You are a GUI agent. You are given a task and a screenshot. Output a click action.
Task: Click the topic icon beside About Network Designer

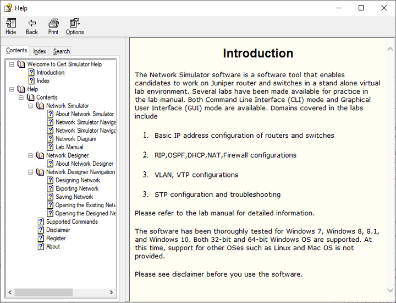(51, 164)
